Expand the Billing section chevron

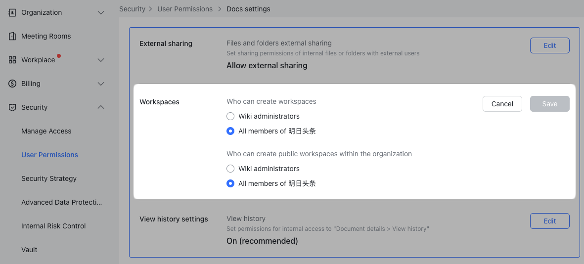pyautogui.click(x=101, y=84)
